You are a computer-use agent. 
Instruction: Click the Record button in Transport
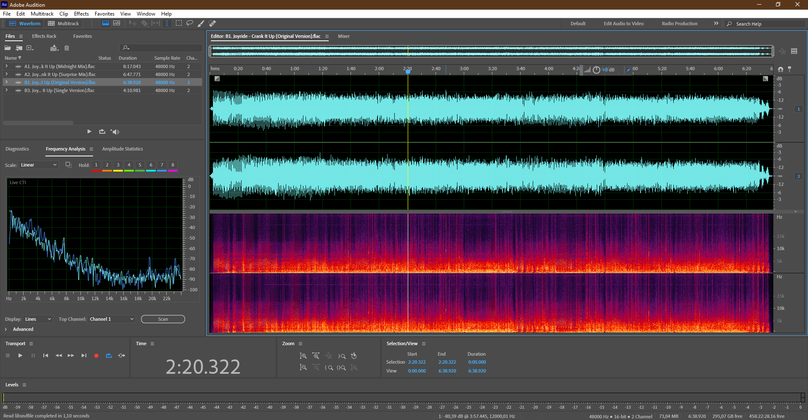click(96, 356)
